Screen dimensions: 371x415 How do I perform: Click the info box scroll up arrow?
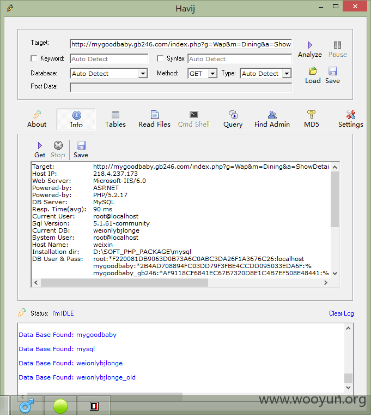point(335,167)
